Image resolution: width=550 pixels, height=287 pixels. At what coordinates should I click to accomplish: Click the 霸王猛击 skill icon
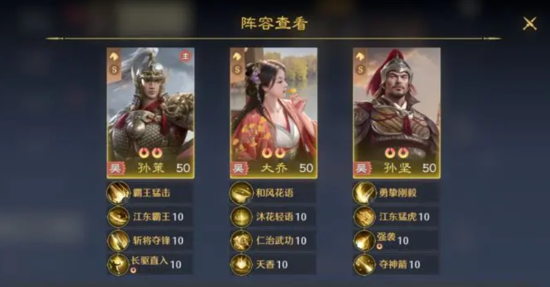coord(118,193)
